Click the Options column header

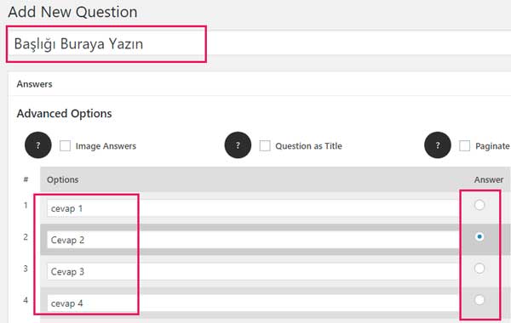pos(63,179)
